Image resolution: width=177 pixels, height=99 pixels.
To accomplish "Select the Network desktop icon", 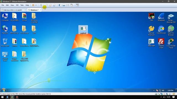I will 5,30.
